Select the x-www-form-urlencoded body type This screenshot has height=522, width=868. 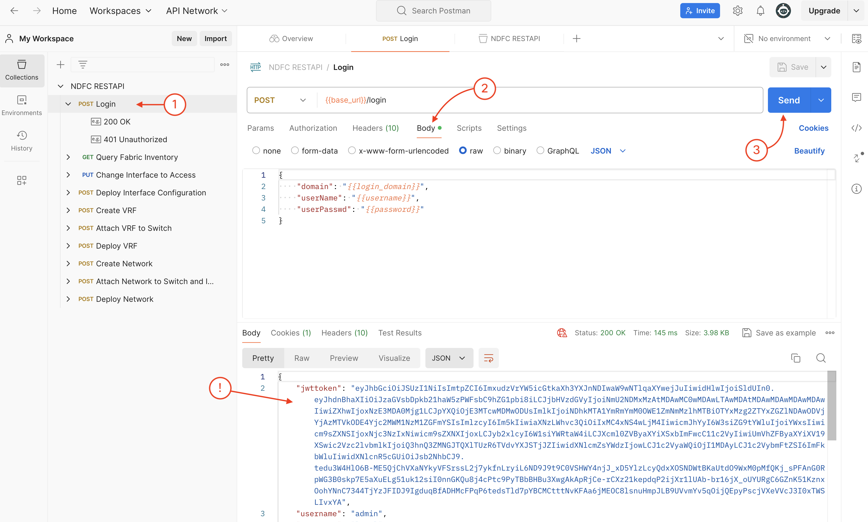(352, 151)
